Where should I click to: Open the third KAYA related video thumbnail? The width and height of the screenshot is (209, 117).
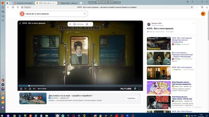(159, 73)
